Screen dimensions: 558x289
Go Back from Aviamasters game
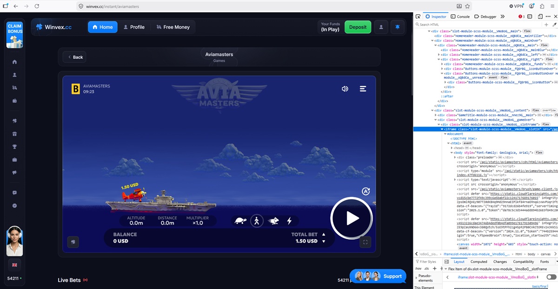(x=75, y=57)
